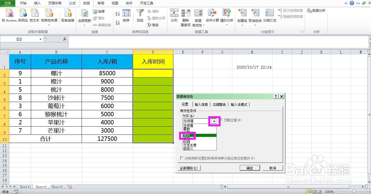
Task: Open the 审阅 ribbon tab
Action: [x=100, y=3]
